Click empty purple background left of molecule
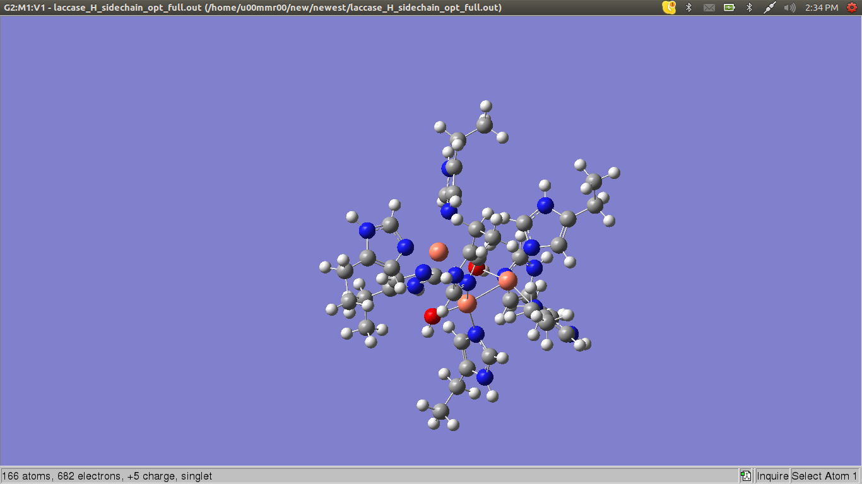 point(158,252)
